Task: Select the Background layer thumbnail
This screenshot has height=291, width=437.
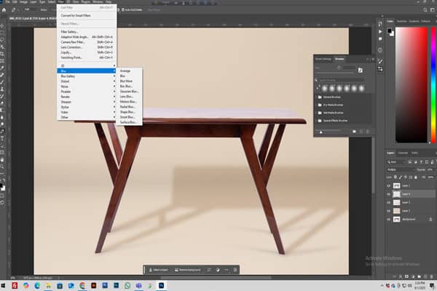Action: coord(397,220)
